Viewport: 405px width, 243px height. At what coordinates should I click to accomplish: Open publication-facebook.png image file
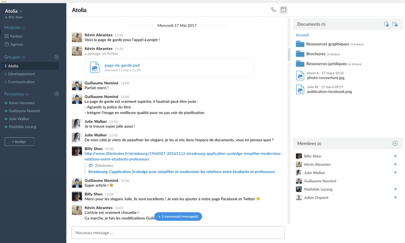tap(329, 91)
